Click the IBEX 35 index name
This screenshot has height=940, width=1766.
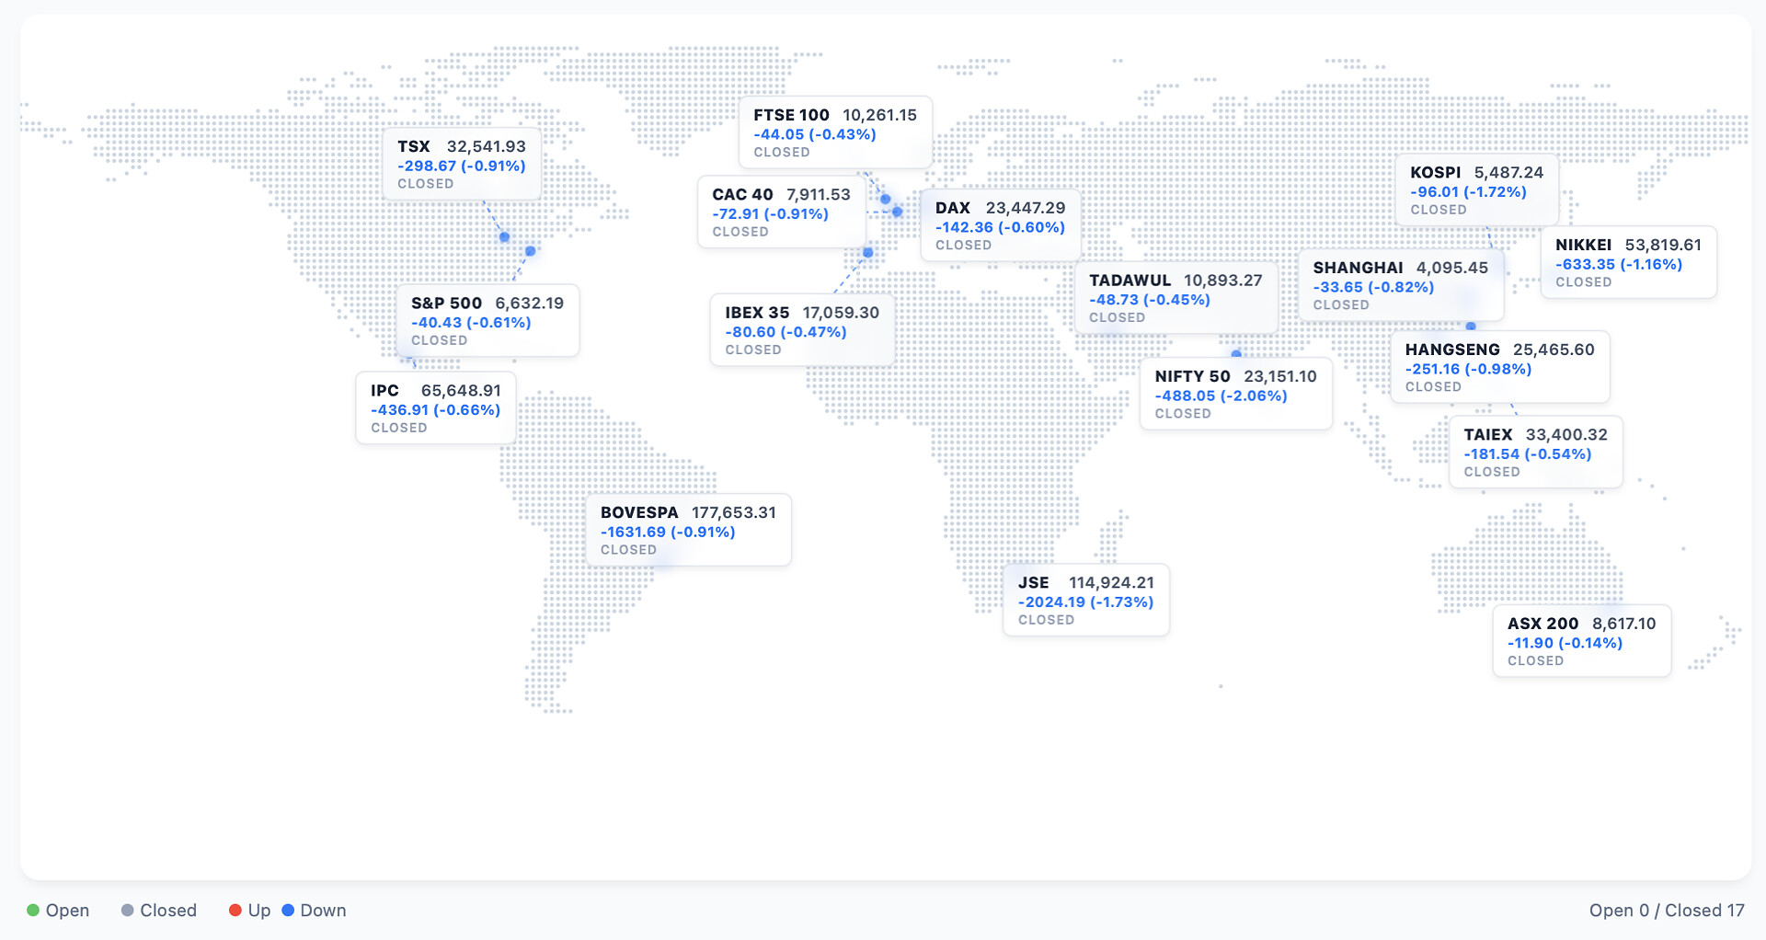click(x=757, y=313)
